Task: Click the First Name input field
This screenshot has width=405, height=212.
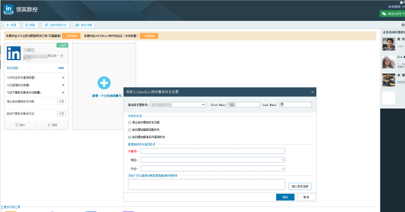Action: 244,105
